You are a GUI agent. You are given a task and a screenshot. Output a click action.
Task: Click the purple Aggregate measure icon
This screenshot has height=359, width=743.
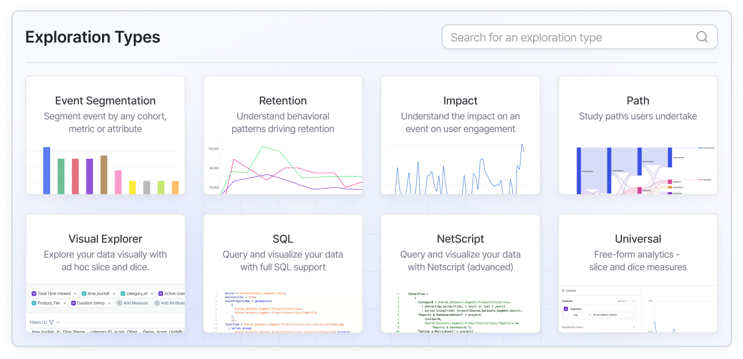[x=566, y=309]
